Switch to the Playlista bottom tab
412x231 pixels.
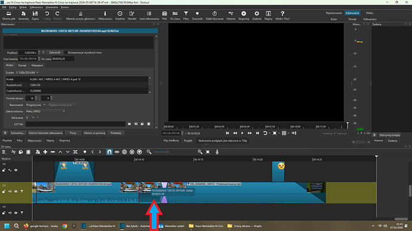pyautogui.click(x=7, y=141)
